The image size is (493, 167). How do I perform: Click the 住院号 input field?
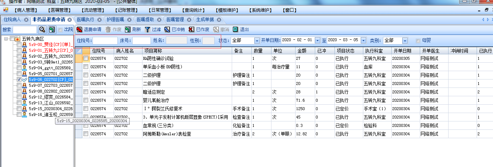point(105,40)
